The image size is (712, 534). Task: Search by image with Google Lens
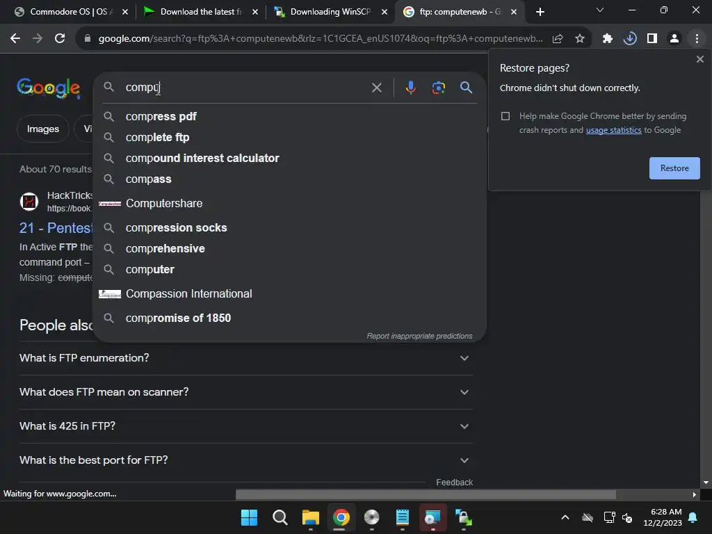click(438, 87)
